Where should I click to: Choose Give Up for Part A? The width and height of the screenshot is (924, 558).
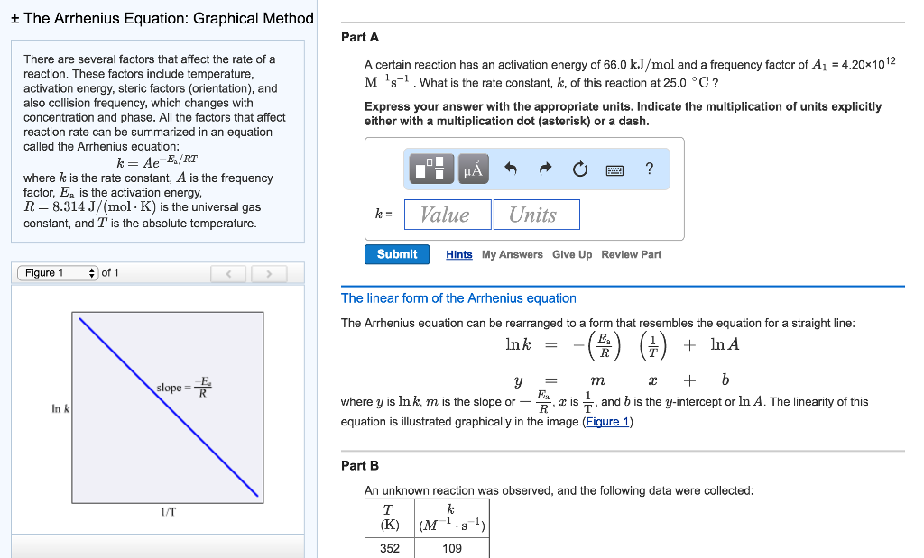[571, 254]
